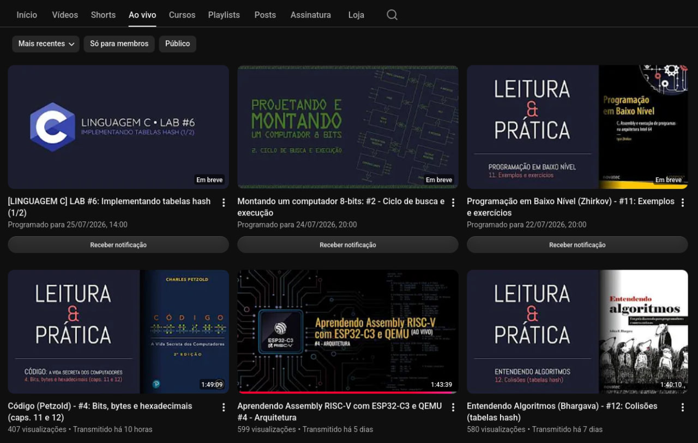Open more options for Programação em Baixo Nível #11
698x443 pixels.
(682, 203)
